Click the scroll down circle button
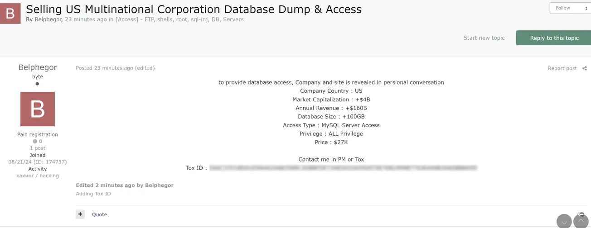Image resolution: width=591 pixels, height=228 pixels. click(564, 222)
